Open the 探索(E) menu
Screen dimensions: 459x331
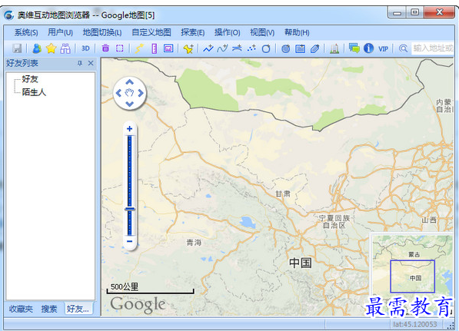193,32
